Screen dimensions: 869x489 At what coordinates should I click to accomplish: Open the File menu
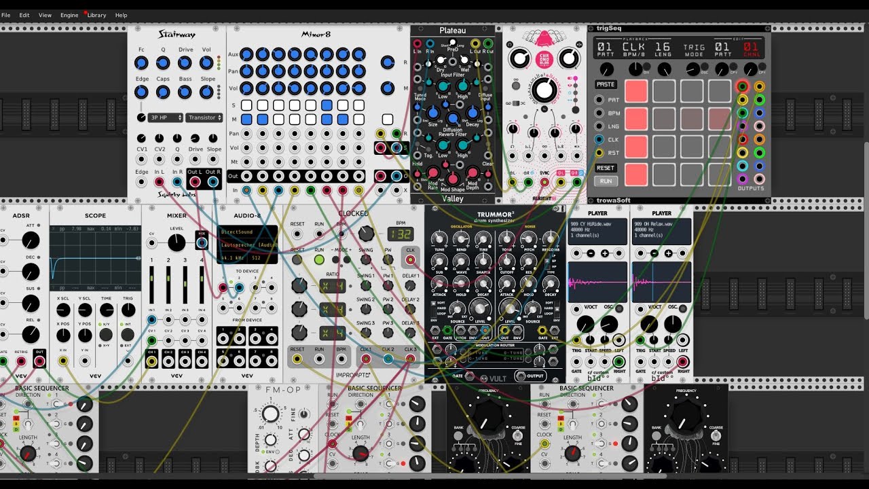click(x=5, y=15)
